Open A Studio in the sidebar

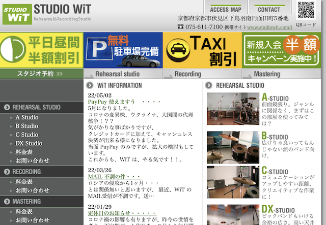click(x=26, y=117)
